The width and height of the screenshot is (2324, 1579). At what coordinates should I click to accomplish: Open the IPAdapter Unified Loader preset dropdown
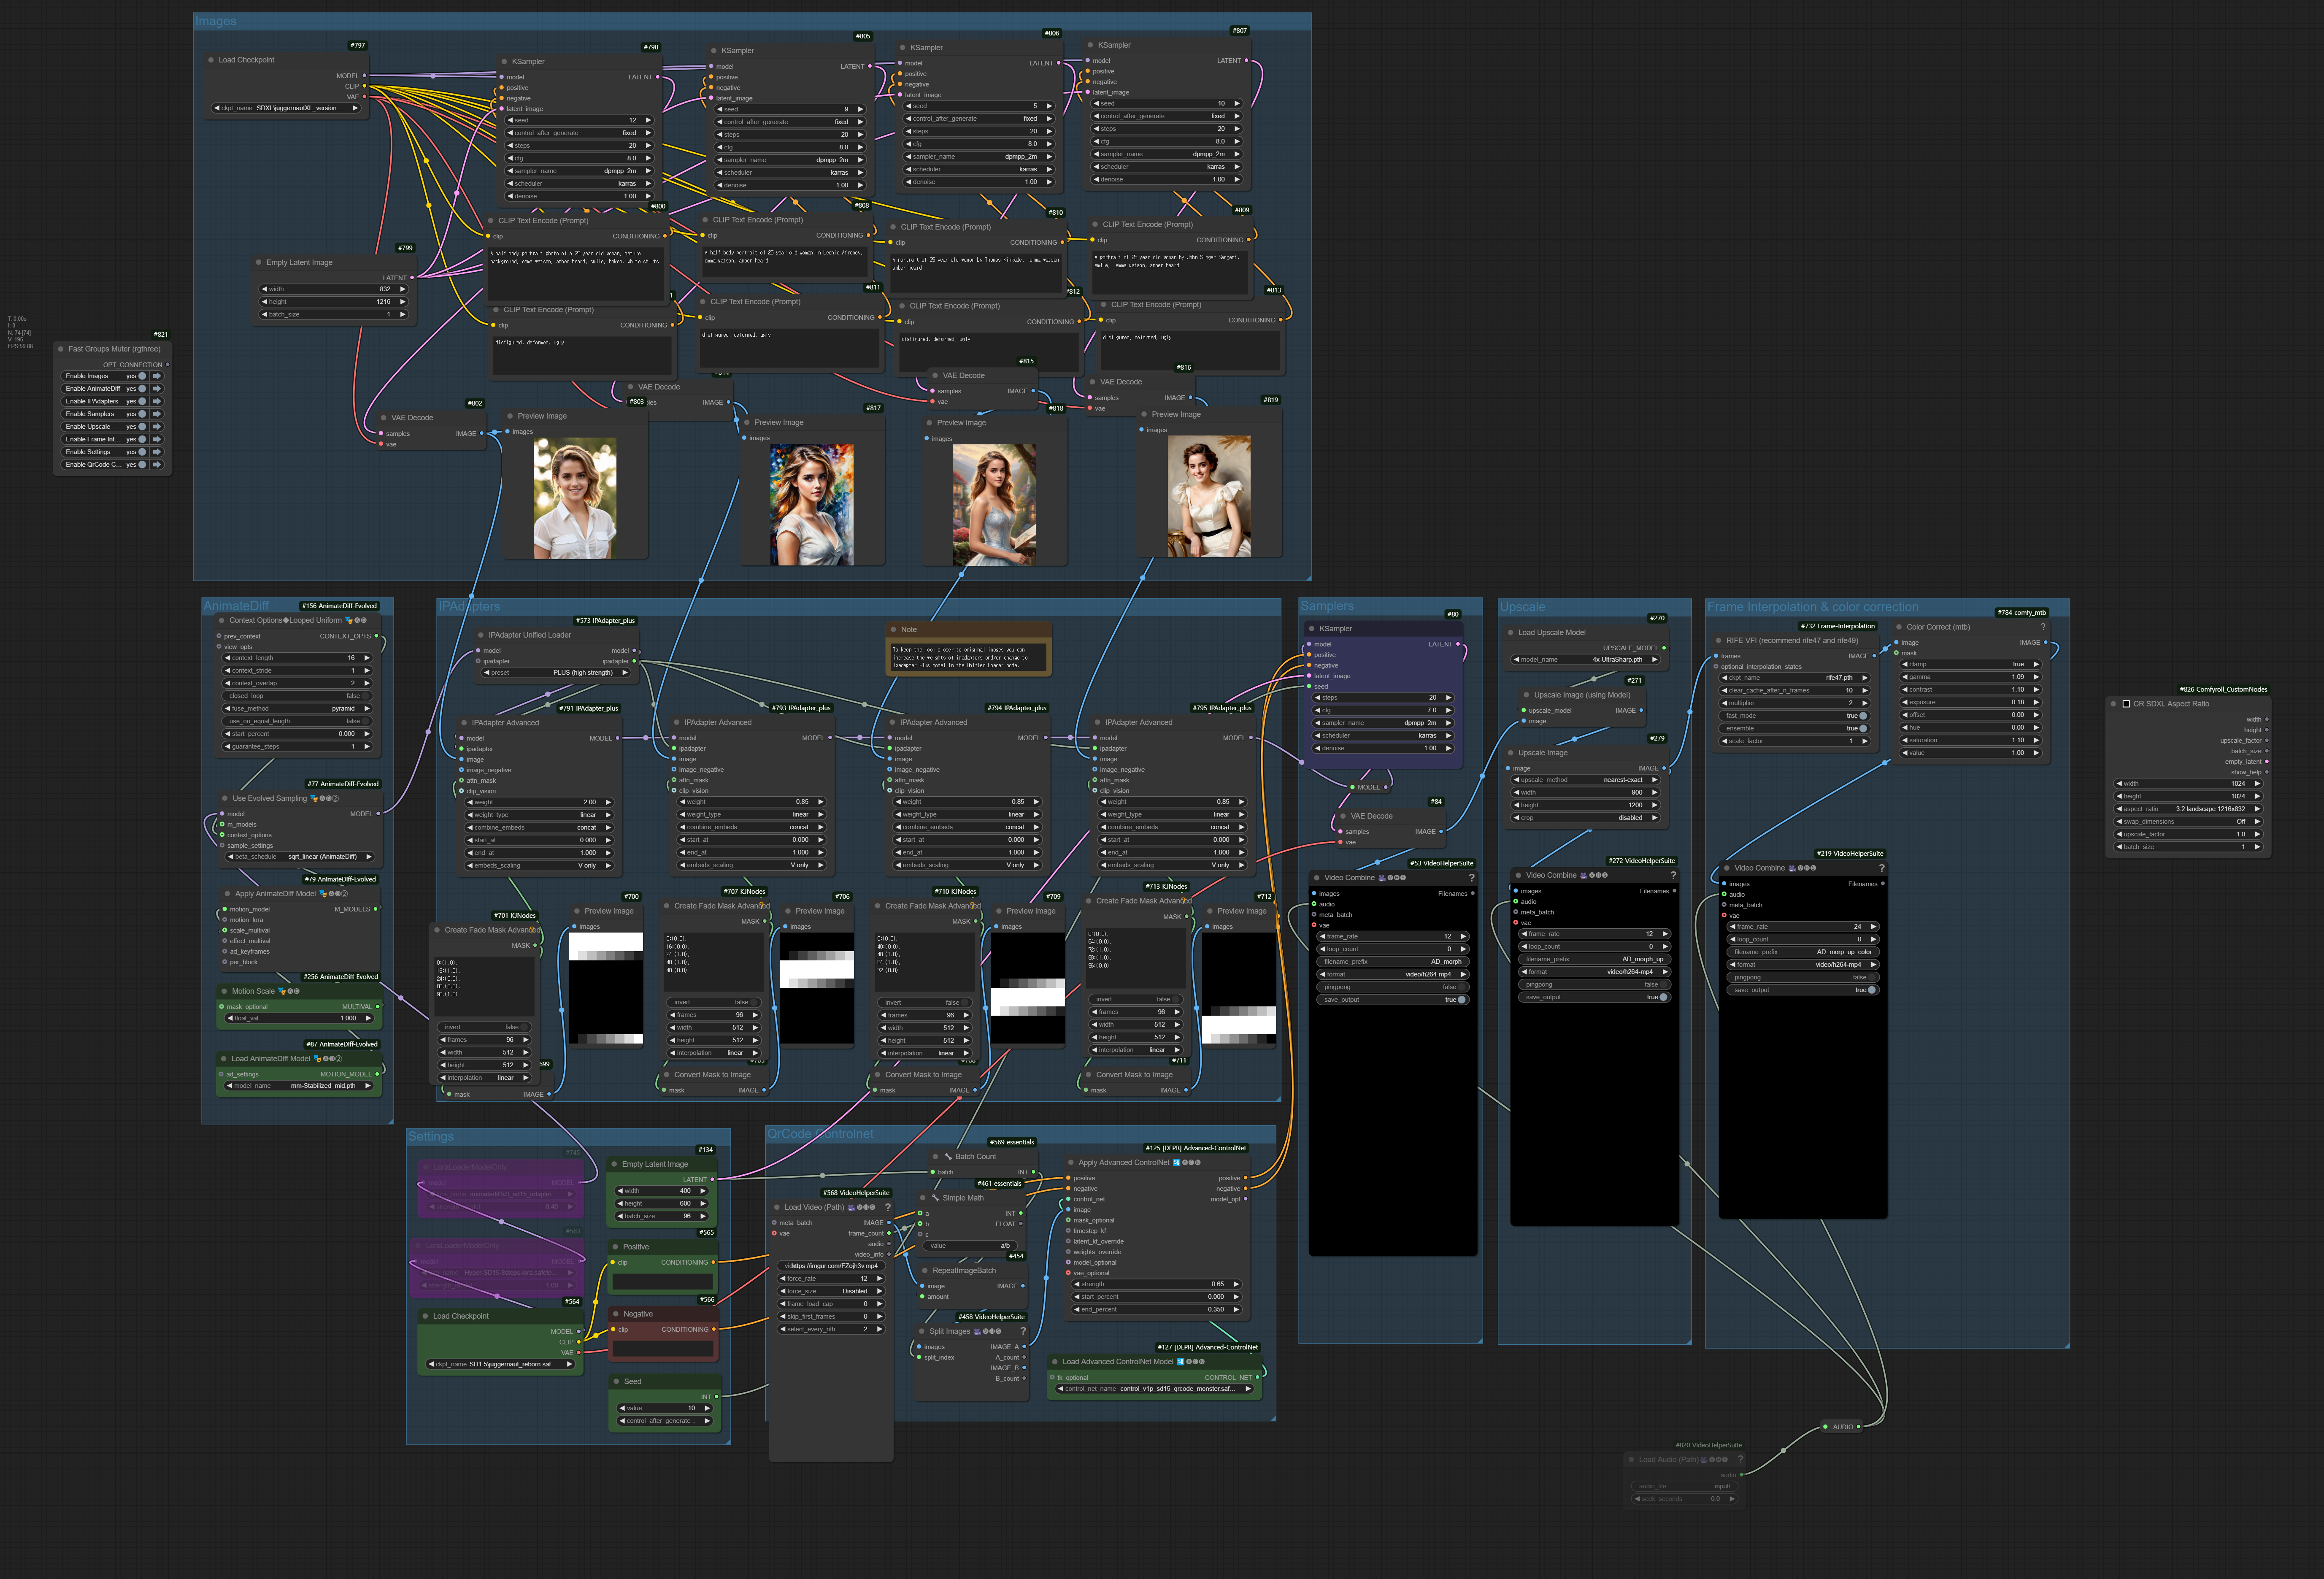tap(556, 673)
